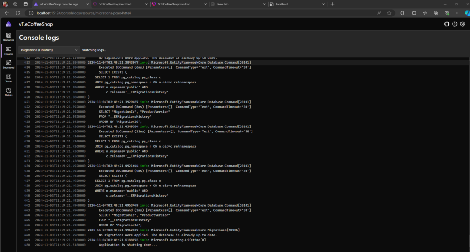The height and width of the screenshot is (252, 470).
Task: Close the New tab browser tab
Action: [264, 4]
